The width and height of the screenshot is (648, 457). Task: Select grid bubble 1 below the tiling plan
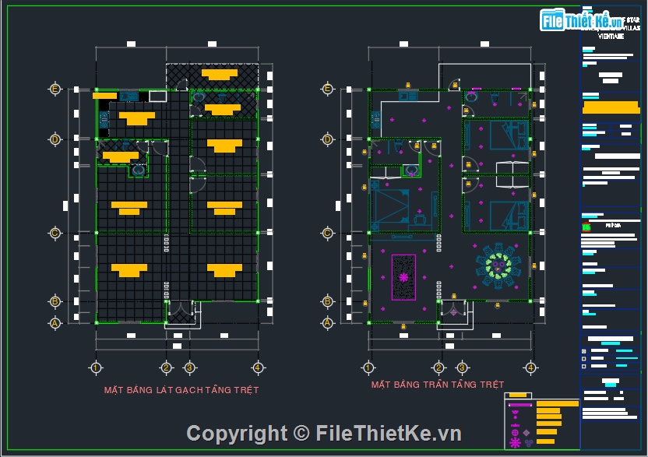click(96, 367)
